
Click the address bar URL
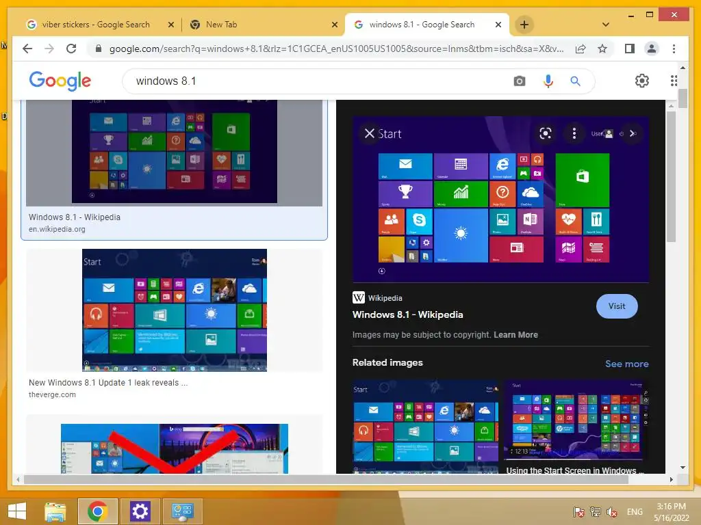point(336,49)
